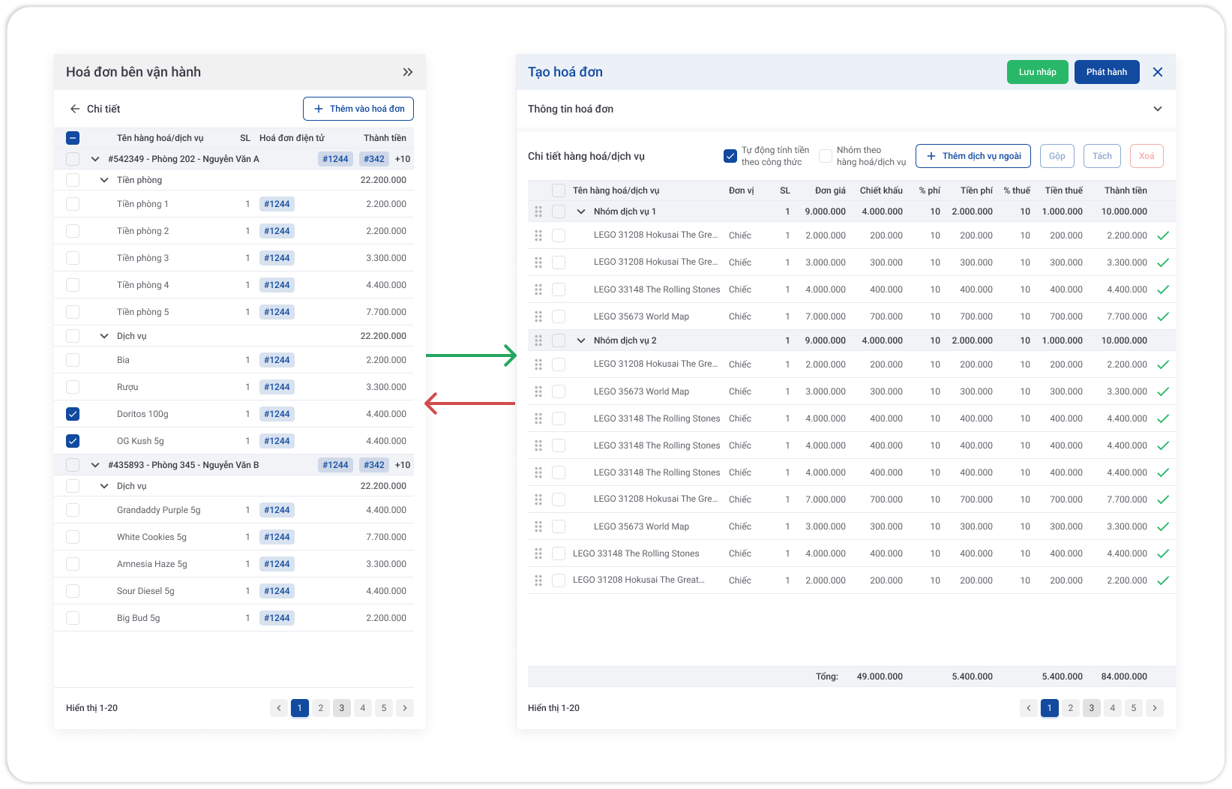The image size is (1232, 789).
Task: Go to page 1 in invoice panel pagination
Action: point(1050,708)
